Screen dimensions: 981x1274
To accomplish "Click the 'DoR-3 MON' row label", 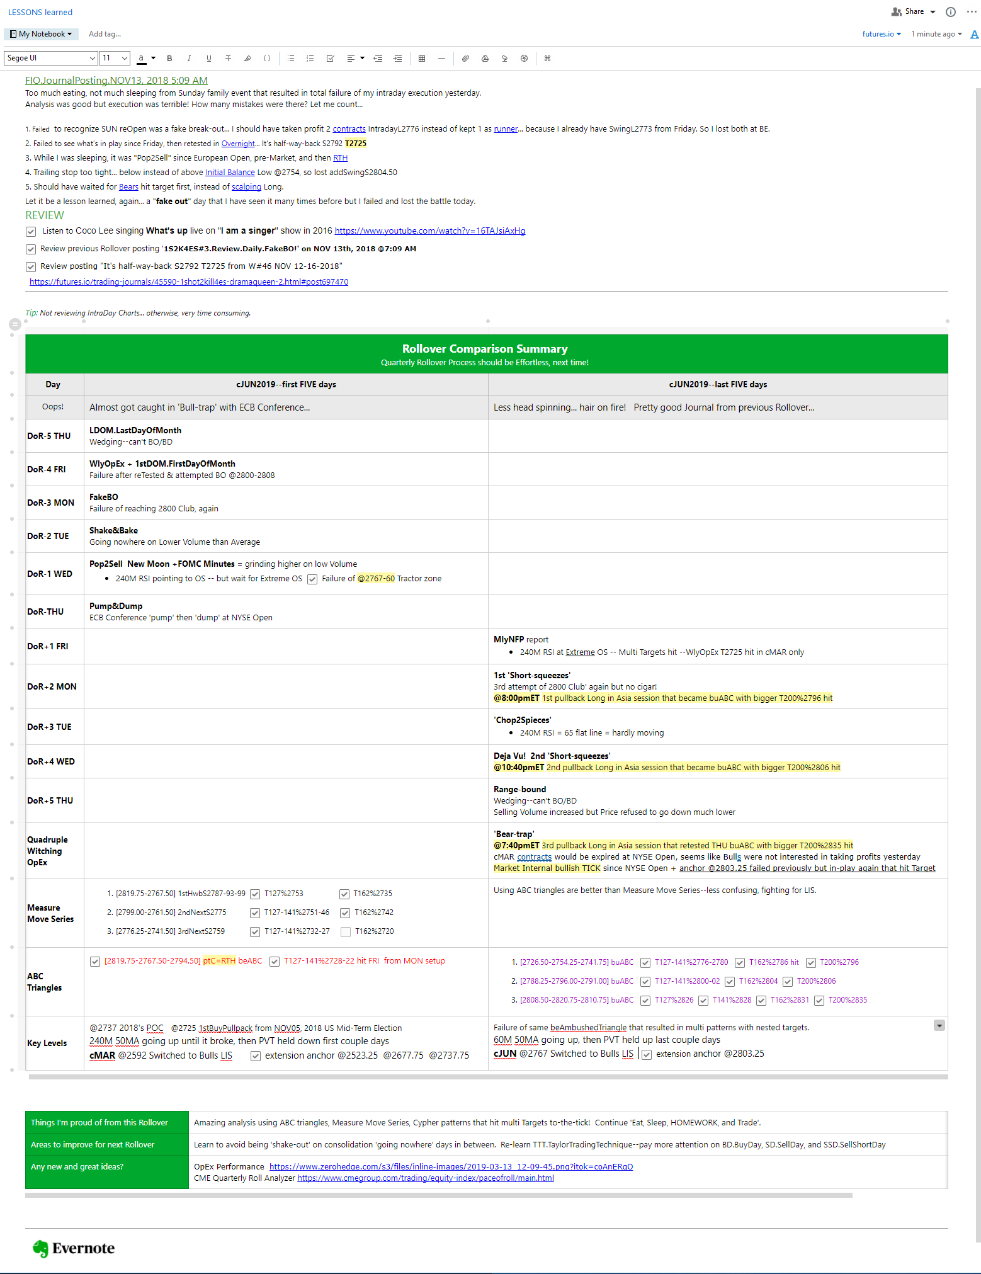I will tap(51, 503).
